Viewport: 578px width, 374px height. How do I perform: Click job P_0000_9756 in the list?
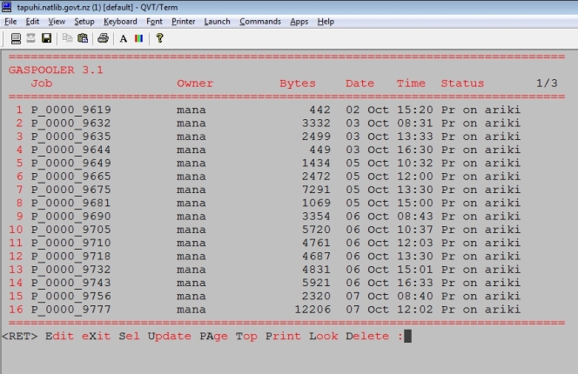71,296
